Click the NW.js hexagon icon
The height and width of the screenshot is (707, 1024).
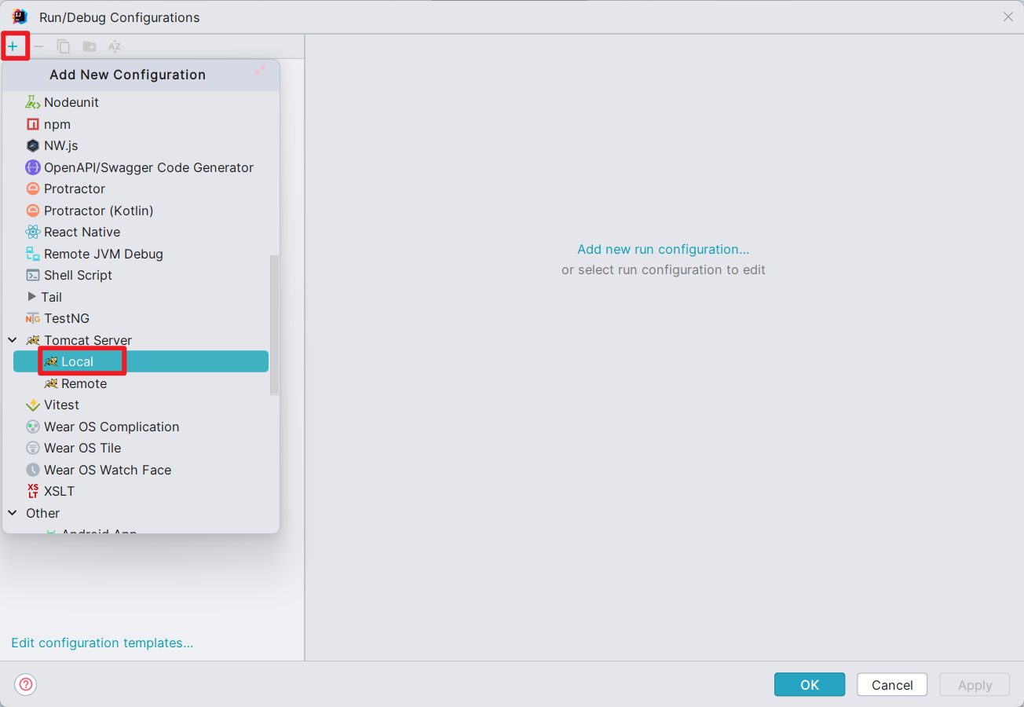point(32,145)
